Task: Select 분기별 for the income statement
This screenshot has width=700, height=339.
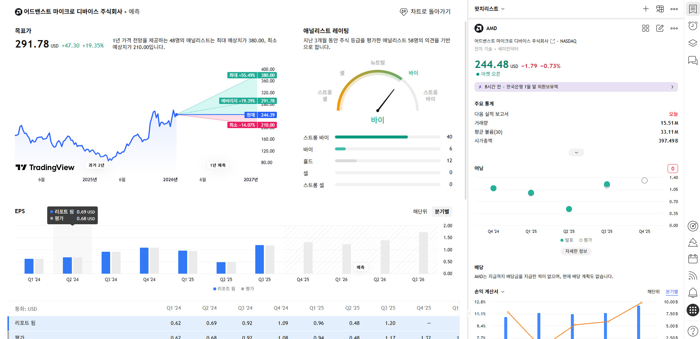Action: [x=672, y=292]
